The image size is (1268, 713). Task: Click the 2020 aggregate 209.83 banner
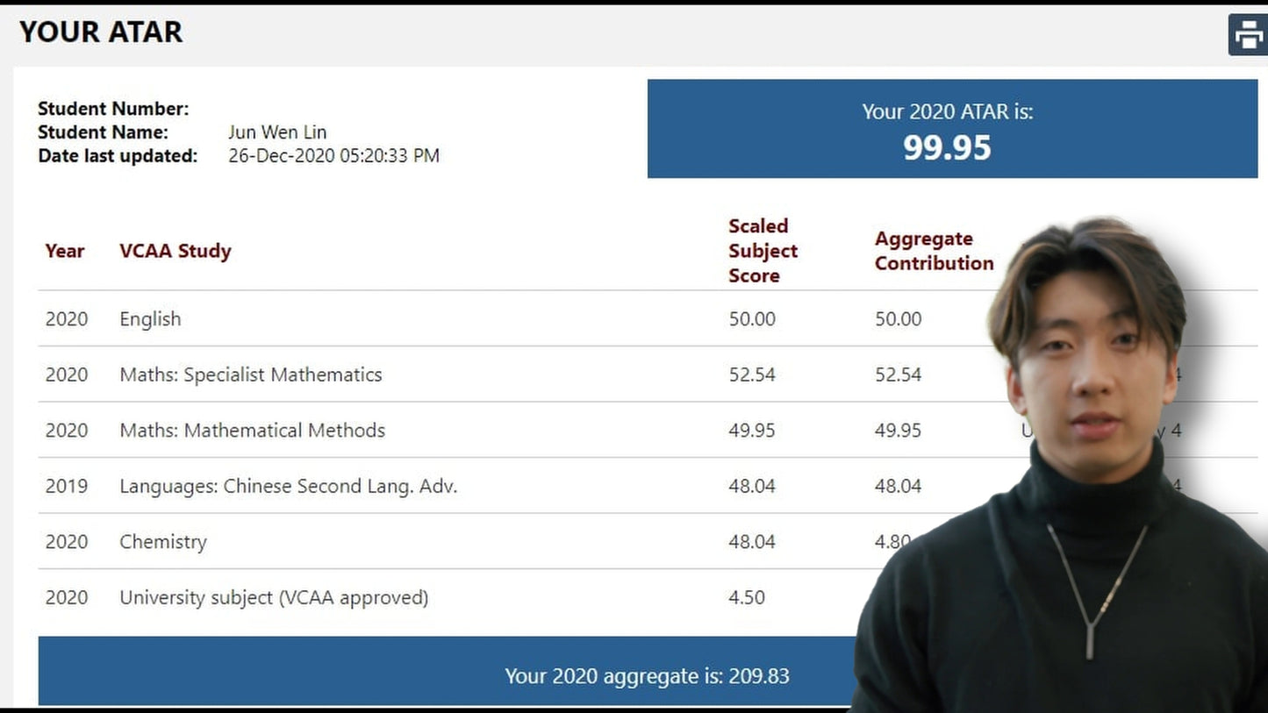coord(646,676)
